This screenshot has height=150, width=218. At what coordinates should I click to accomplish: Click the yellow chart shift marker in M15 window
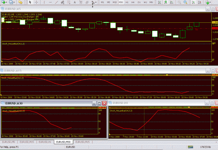[x=167, y=75]
